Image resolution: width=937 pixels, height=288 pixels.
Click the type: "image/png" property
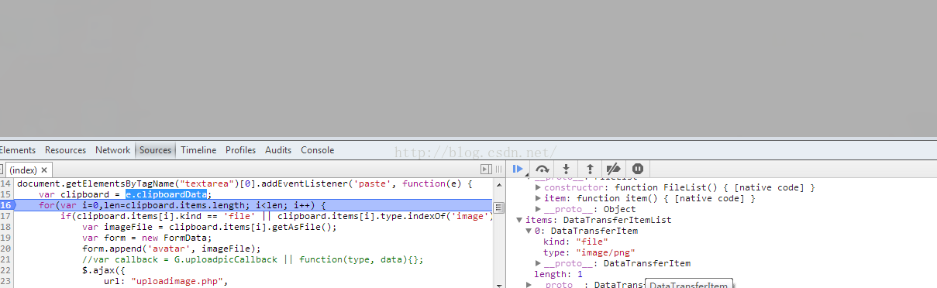coord(590,252)
